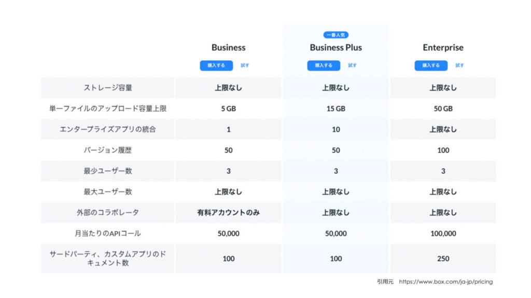
Task: Click the 最大ユーザー数 row label
Action: coord(108,192)
